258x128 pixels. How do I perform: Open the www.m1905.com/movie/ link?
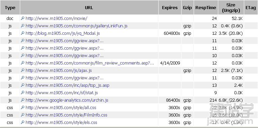tap(57, 19)
